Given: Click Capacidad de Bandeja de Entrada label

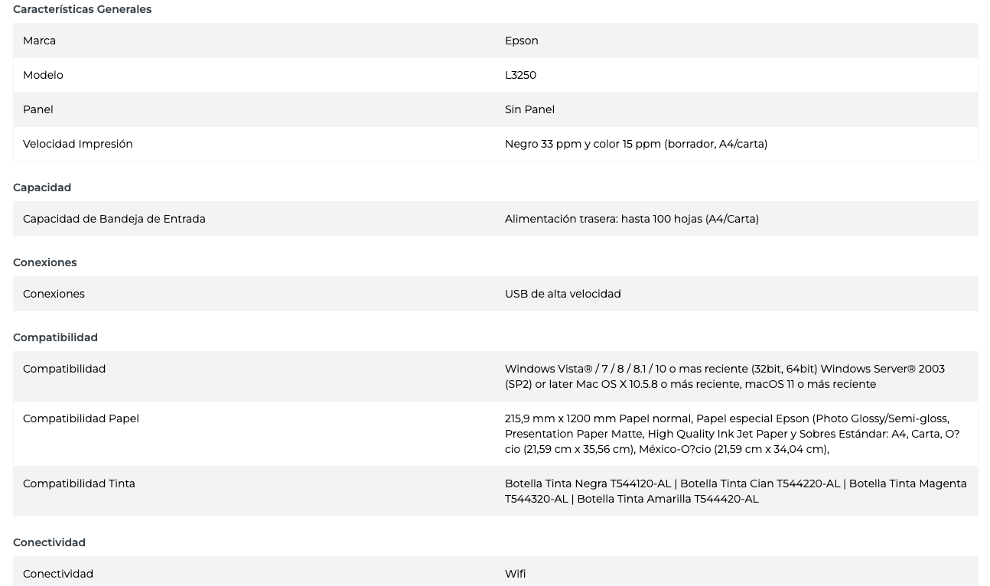Looking at the screenshot, I should tap(114, 219).
